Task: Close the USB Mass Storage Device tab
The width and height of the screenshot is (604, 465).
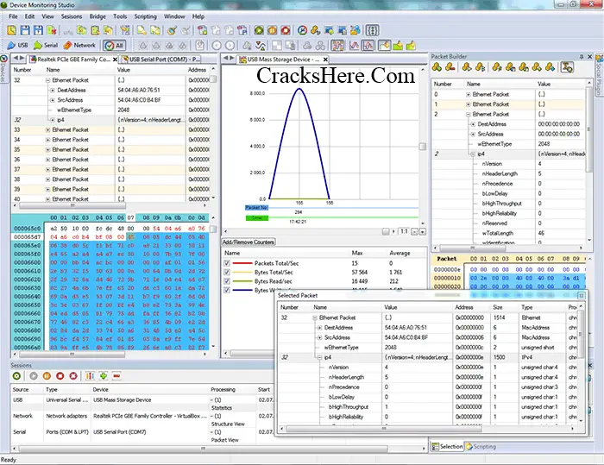Action: pos(325,60)
